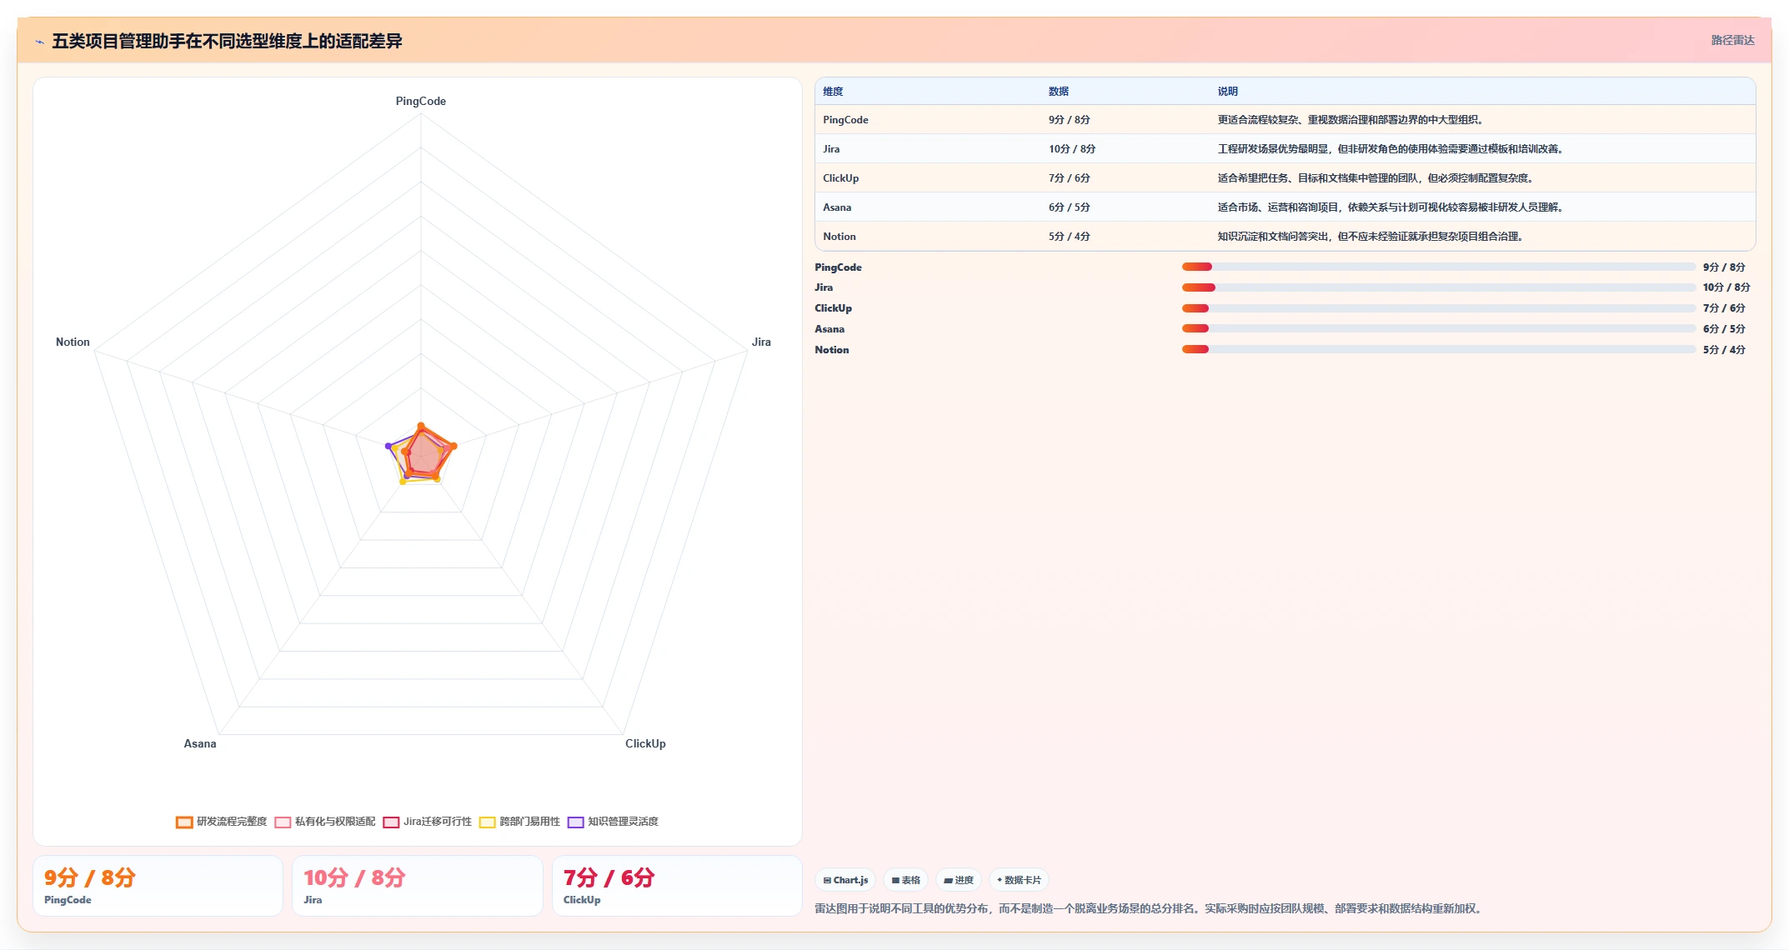Click Asana axis label on radar chart
This screenshot has height=950, width=1789.
click(200, 744)
